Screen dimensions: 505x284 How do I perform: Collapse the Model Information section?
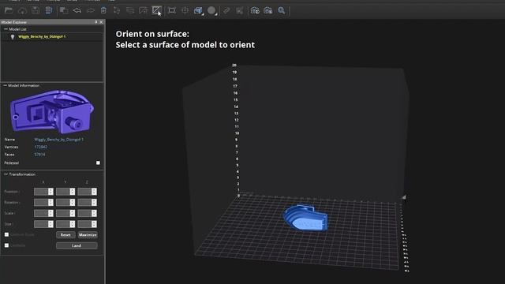click(6, 86)
